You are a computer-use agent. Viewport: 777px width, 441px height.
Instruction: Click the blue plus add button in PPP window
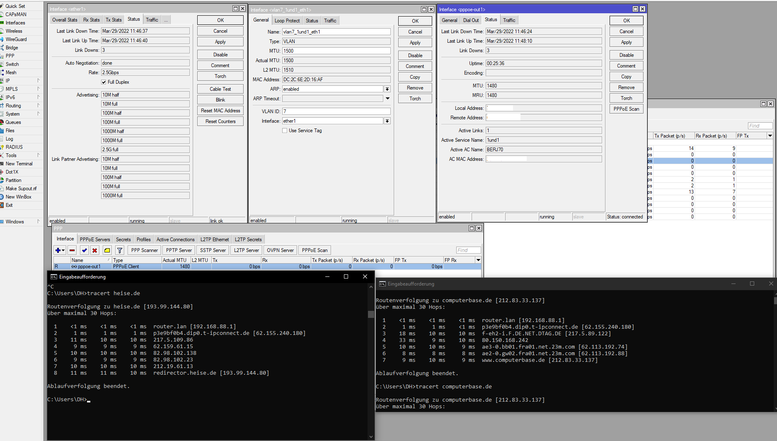pos(60,250)
